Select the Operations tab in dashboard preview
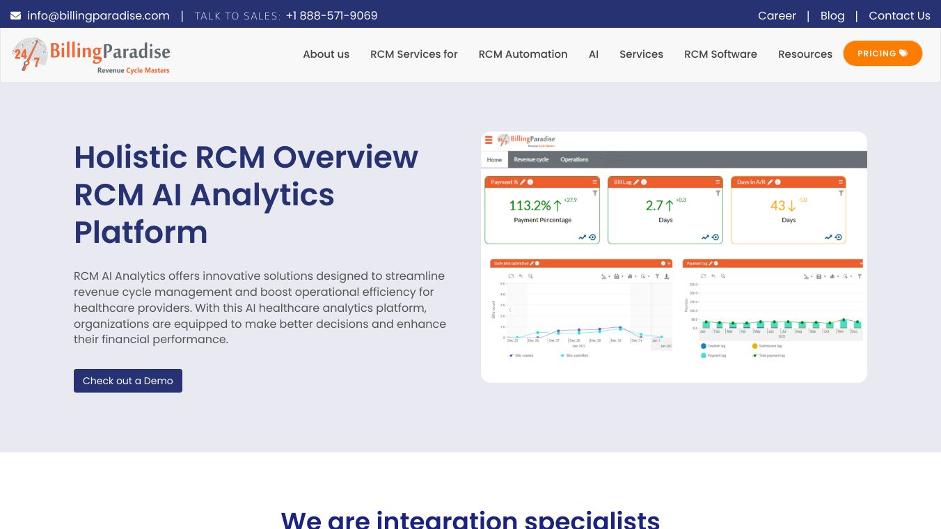 pos(574,159)
